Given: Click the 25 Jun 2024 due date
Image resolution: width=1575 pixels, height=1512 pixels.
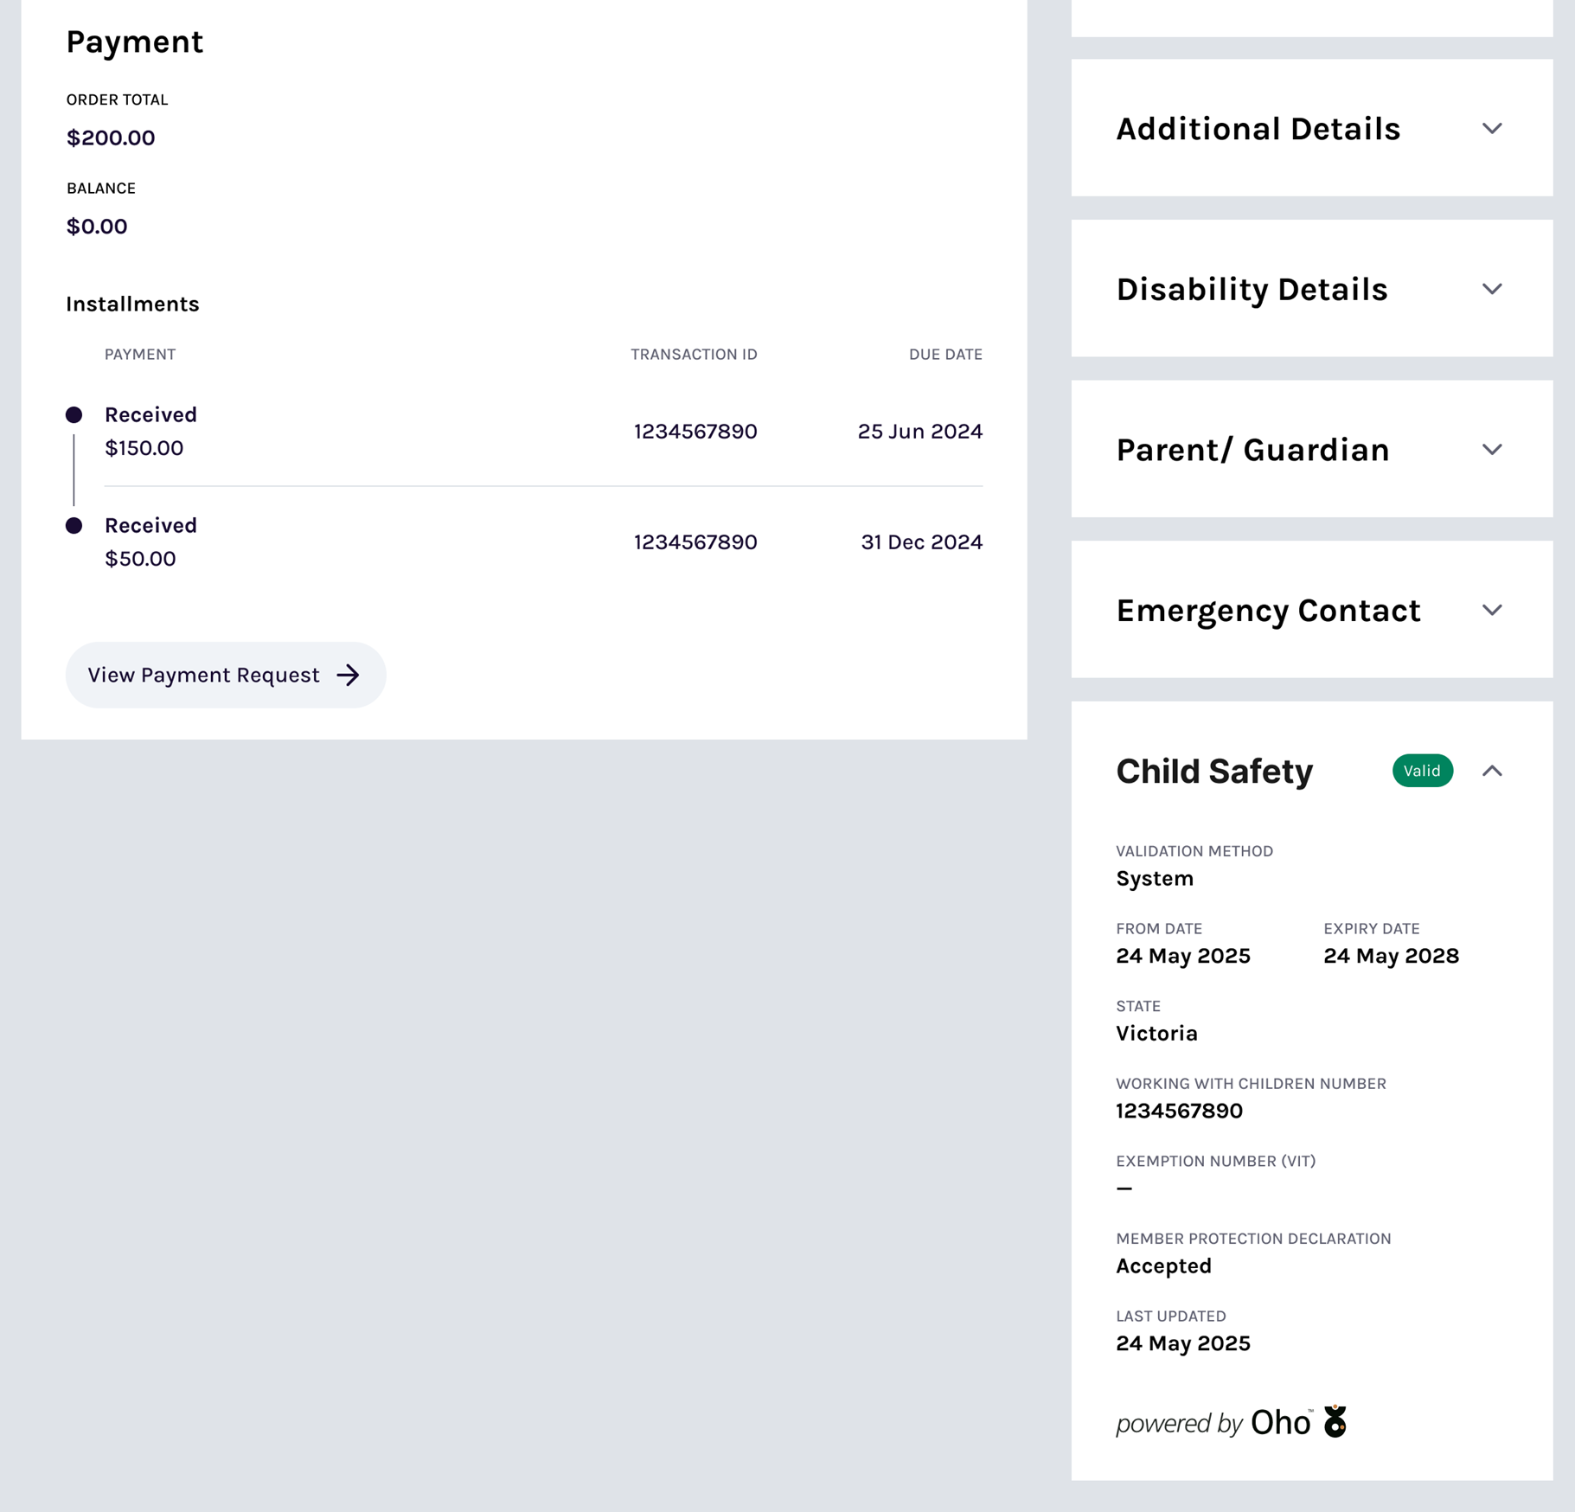Looking at the screenshot, I should (x=919, y=432).
